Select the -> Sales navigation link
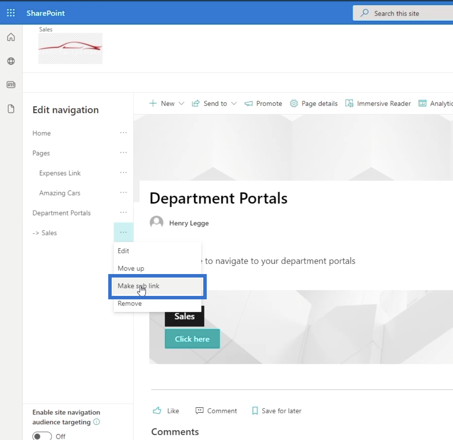453x440 pixels. pos(45,233)
